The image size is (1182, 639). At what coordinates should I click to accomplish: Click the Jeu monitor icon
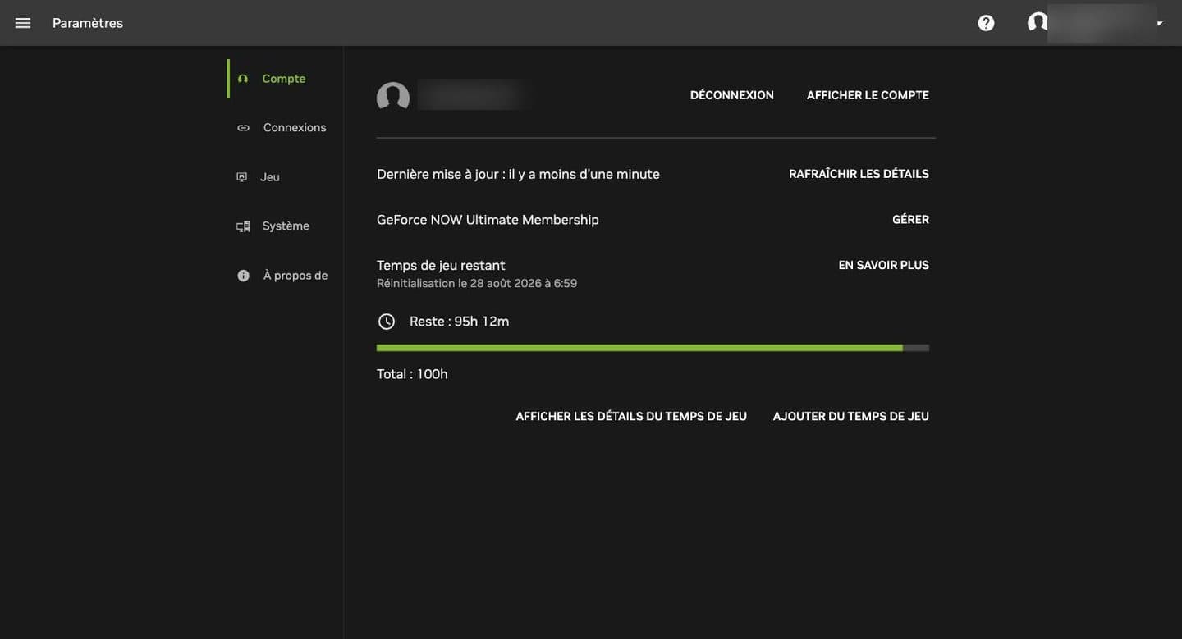[x=241, y=177]
